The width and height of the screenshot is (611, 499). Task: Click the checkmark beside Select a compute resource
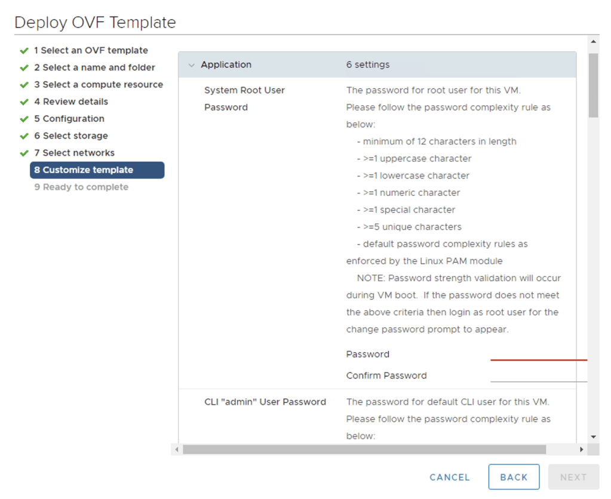[x=24, y=85]
